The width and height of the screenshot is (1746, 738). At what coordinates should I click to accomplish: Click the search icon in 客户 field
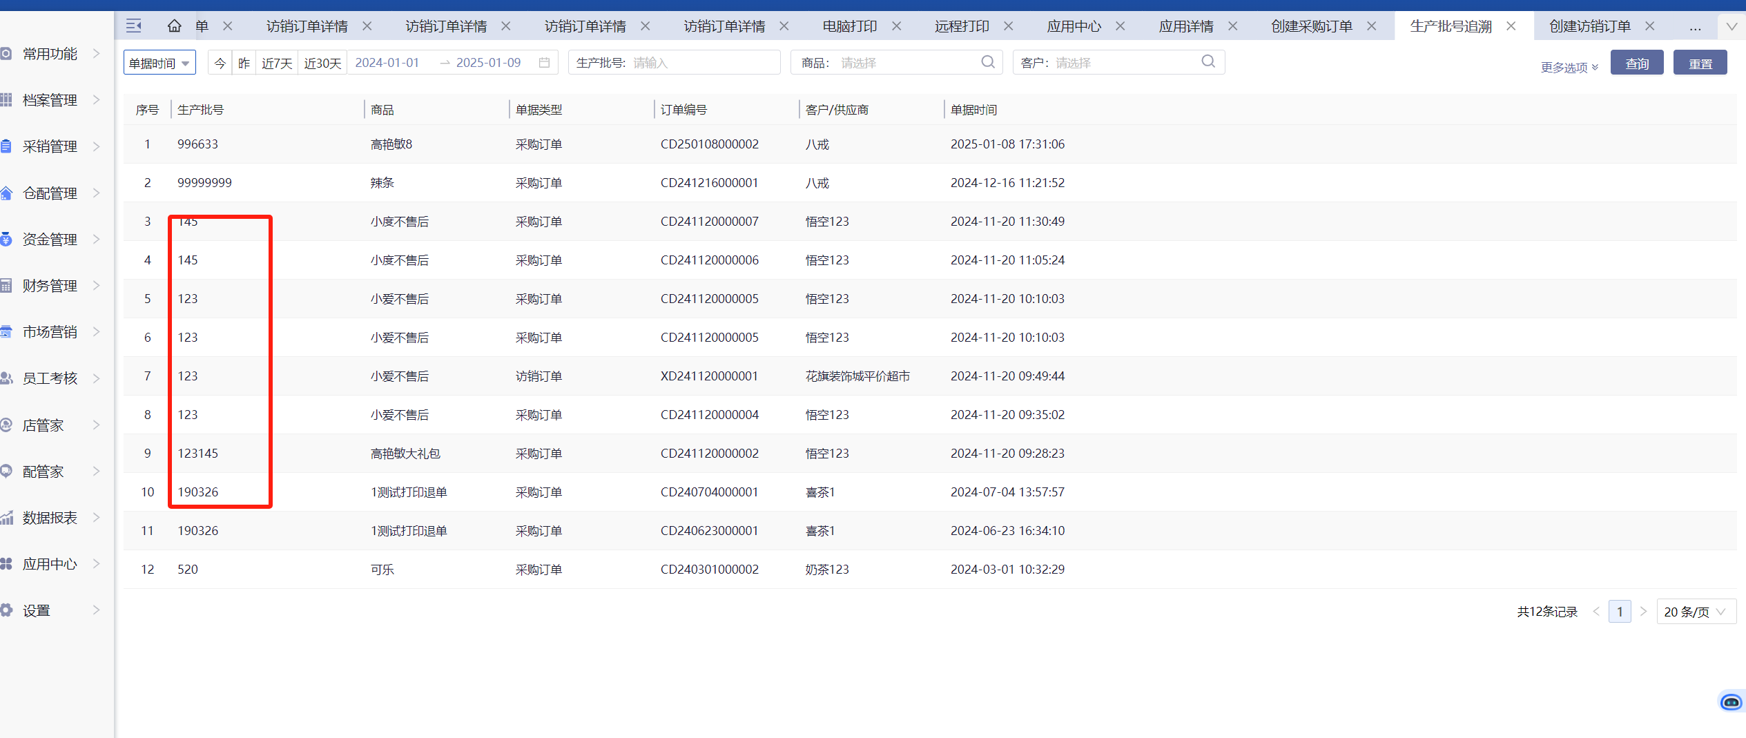click(x=1208, y=61)
